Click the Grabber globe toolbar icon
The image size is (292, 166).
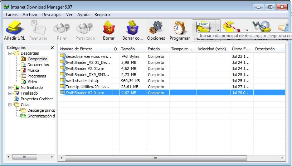pos(262,27)
